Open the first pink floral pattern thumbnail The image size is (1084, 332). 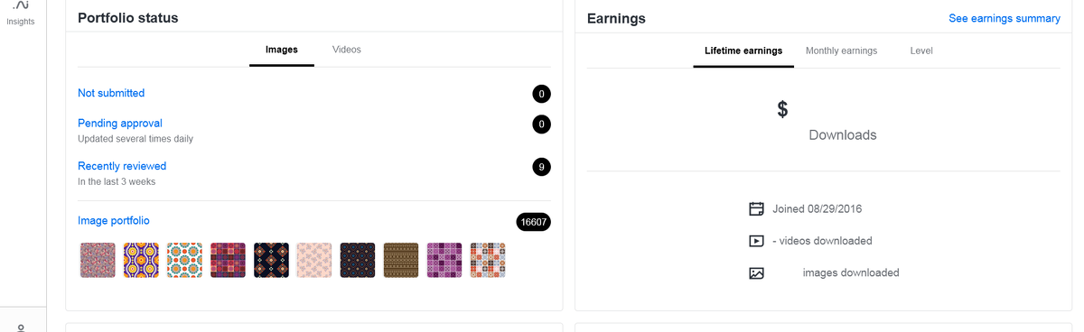[98, 260]
